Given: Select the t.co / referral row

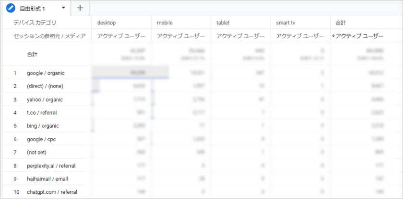Looking at the screenshot, I should pyautogui.click(x=42, y=113).
